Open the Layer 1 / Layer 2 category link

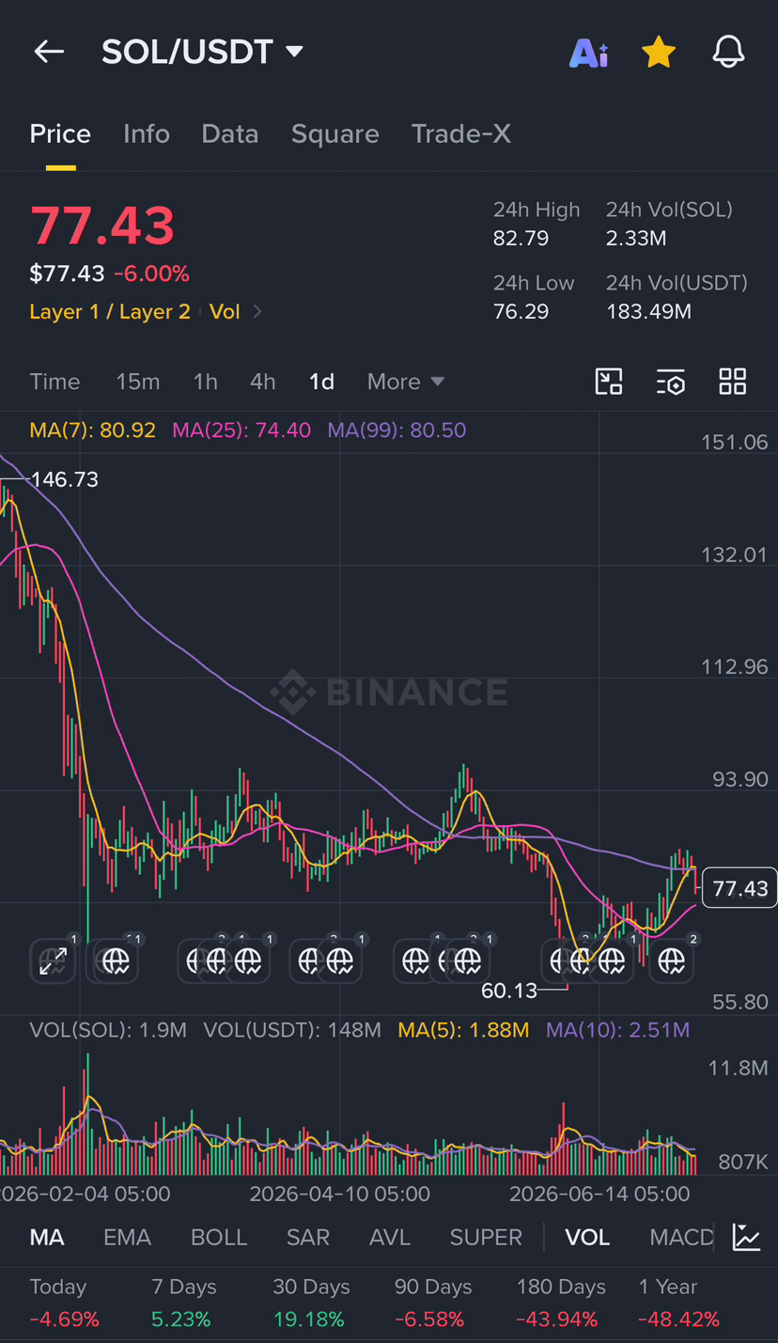click(110, 312)
